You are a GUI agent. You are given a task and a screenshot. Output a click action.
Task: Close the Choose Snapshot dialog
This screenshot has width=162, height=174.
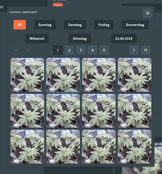pyautogui.click(x=147, y=13)
